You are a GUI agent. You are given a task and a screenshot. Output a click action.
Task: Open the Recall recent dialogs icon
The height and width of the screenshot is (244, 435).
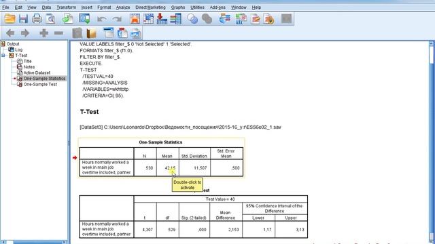[84, 19]
